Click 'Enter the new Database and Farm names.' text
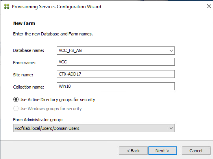 [53, 34]
